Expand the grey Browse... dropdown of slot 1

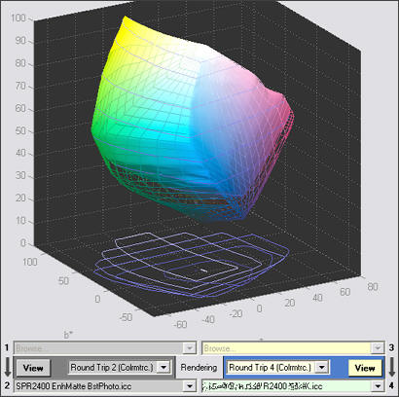click(190, 348)
